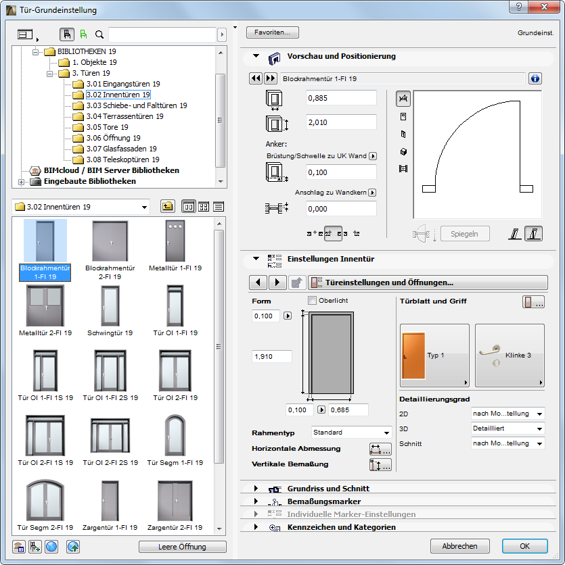Choose handle Klinke 3 selector
Viewport: 565px width, 565px height.
click(510, 355)
